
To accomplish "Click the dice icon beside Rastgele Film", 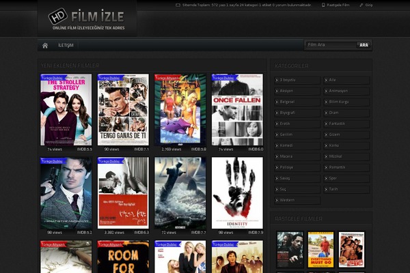I will click(x=323, y=5).
